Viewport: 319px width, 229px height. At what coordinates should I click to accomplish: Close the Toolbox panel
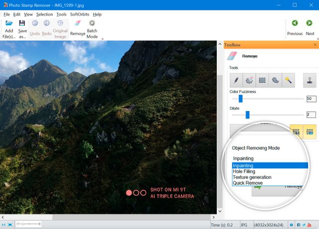[x=315, y=45]
